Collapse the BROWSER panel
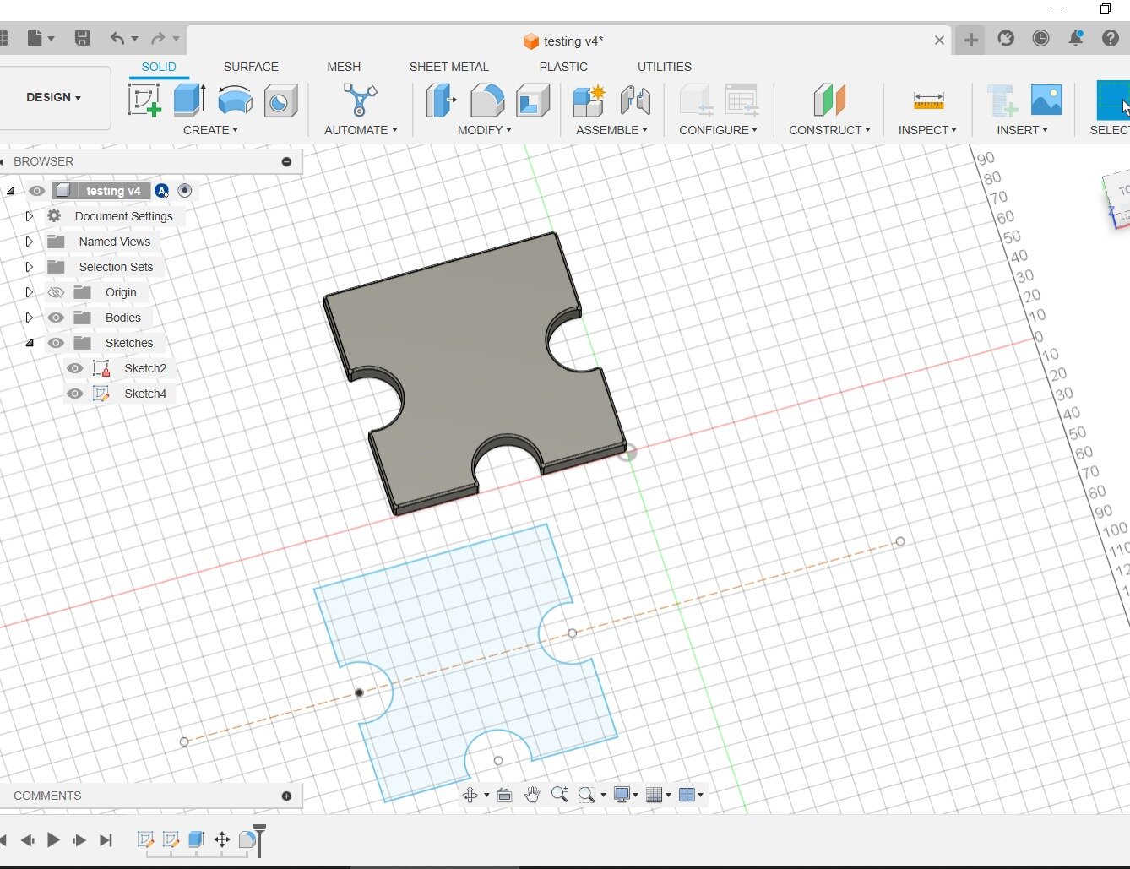The image size is (1130, 869). point(286,161)
